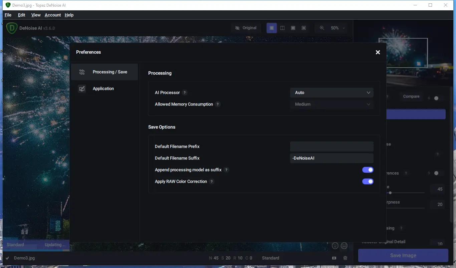The image size is (456, 268).
Task: Switch to the Application preferences tab
Action: tap(104, 89)
